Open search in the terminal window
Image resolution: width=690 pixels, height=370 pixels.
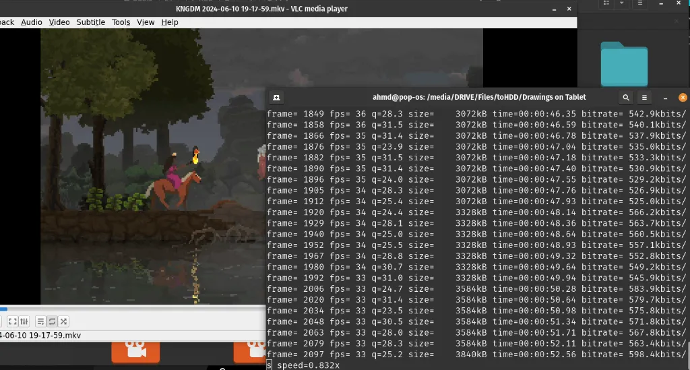click(x=626, y=98)
